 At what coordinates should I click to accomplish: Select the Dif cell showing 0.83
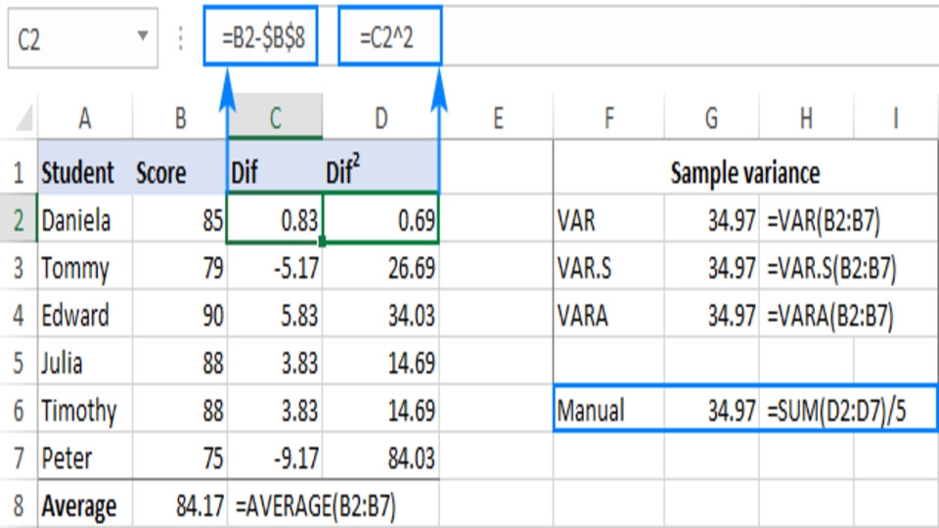tap(275, 220)
